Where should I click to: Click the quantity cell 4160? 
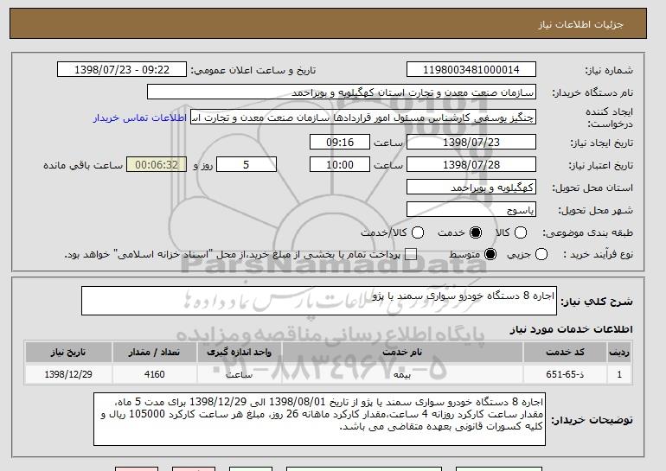pyautogui.click(x=154, y=374)
